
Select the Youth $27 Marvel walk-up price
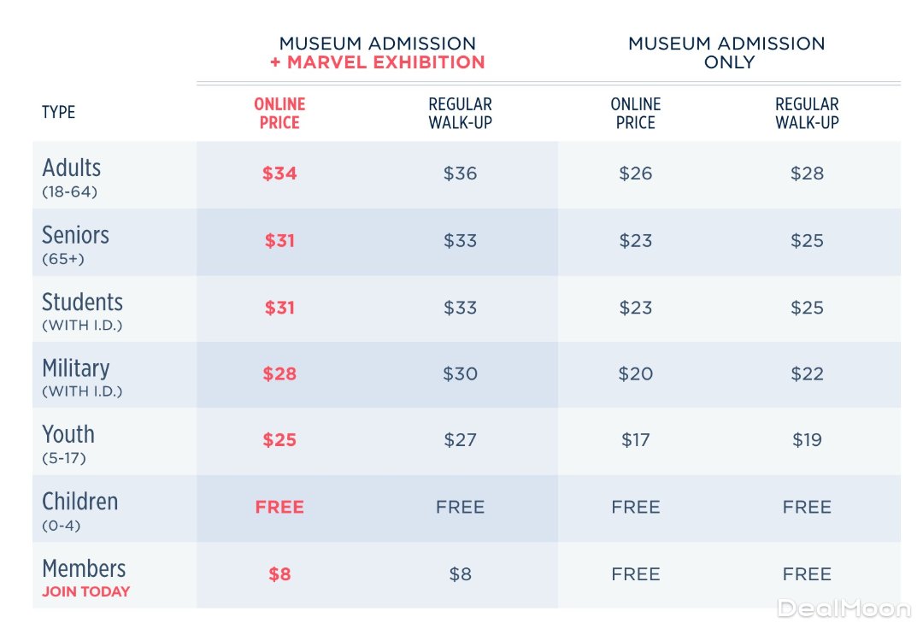(x=460, y=441)
